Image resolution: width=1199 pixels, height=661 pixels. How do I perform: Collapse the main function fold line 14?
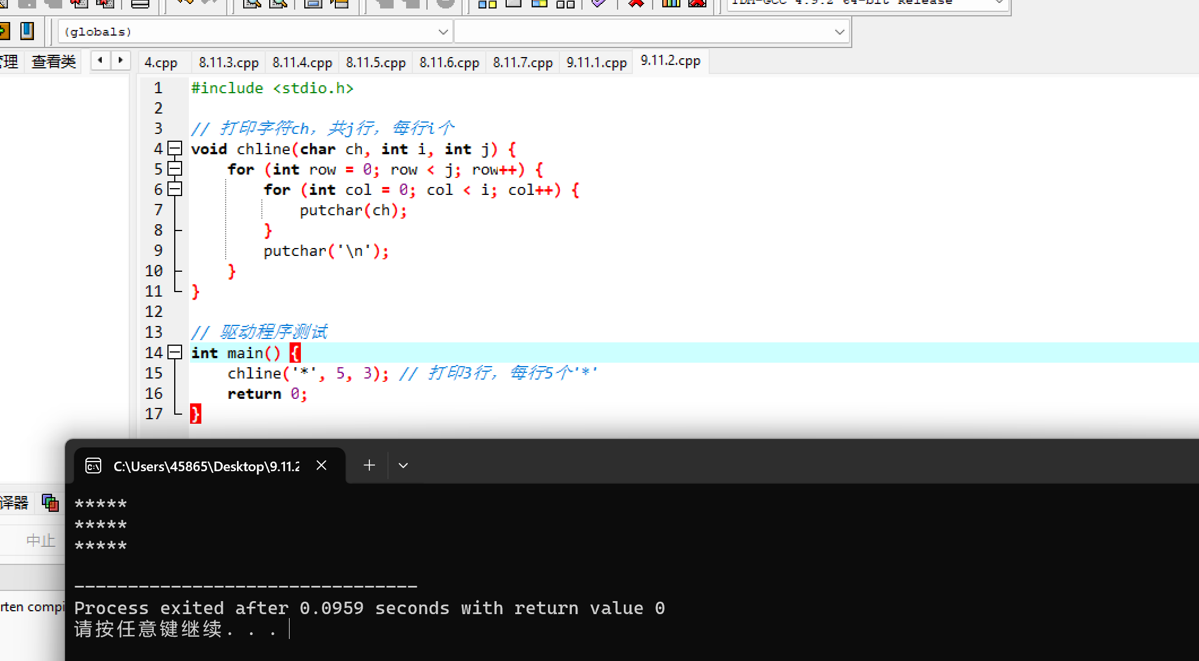point(175,353)
